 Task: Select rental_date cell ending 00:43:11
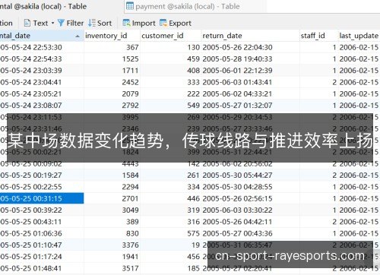pos(42,222)
